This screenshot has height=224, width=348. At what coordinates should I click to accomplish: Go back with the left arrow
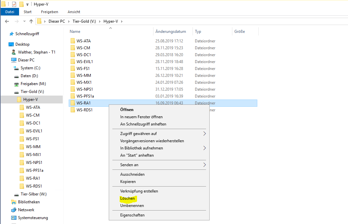coord(7,21)
